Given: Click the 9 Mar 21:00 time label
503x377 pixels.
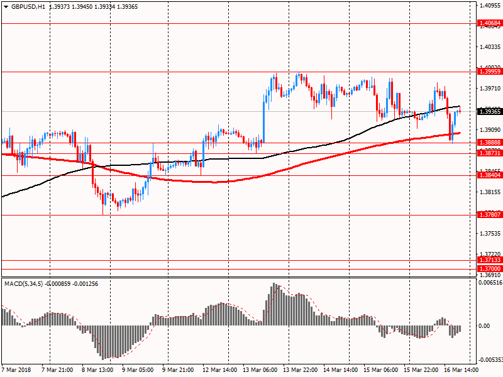Looking at the screenshot, I should tap(179, 370).
